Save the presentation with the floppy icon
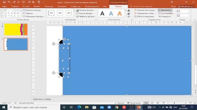Screen dimensions: 197x110 [x=4, y=2]
